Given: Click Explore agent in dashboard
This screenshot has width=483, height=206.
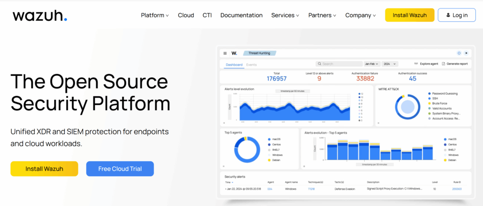Looking at the screenshot, I should click(x=426, y=64).
